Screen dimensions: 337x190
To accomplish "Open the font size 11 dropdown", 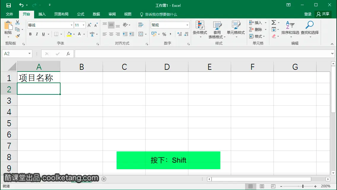I will pyautogui.click(x=83, y=25).
